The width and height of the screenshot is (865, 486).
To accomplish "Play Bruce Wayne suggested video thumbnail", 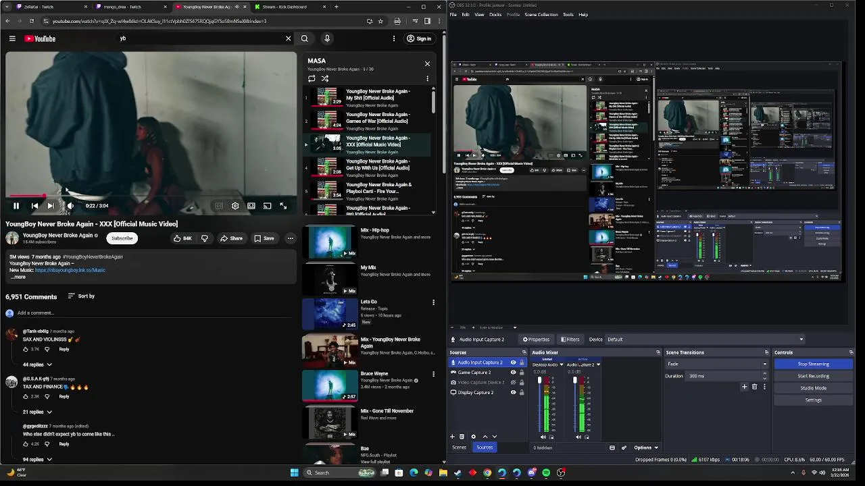I will click(x=330, y=385).
